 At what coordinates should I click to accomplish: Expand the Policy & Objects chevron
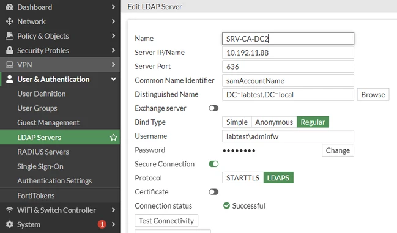pyautogui.click(x=113, y=36)
